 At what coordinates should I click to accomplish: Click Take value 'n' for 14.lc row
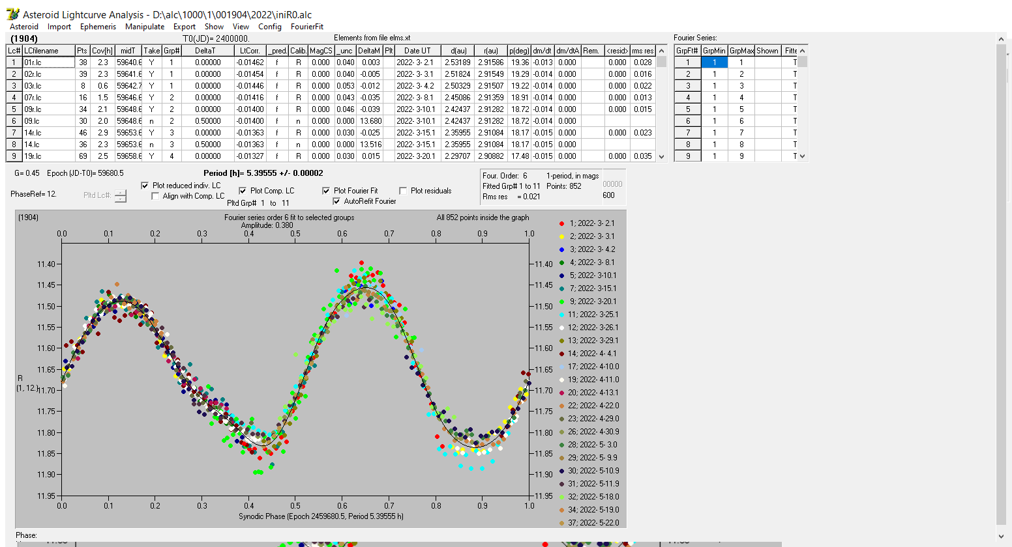[x=151, y=145]
